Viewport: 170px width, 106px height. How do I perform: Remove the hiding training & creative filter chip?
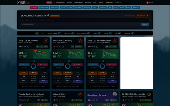pyautogui.click(x=34, y=24)
